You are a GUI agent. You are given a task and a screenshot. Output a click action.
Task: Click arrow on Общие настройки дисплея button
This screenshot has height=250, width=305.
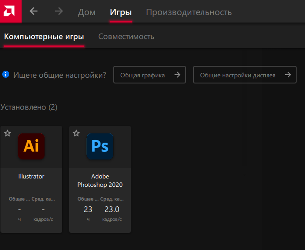pos(288,75)
